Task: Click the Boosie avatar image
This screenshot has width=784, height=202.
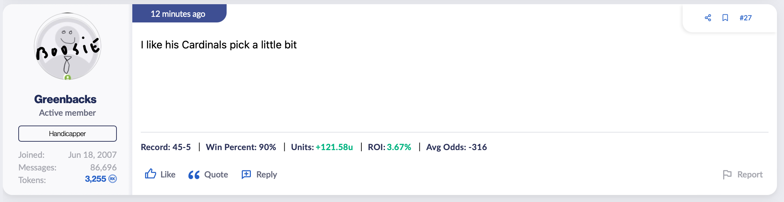Action: [68, 46]
